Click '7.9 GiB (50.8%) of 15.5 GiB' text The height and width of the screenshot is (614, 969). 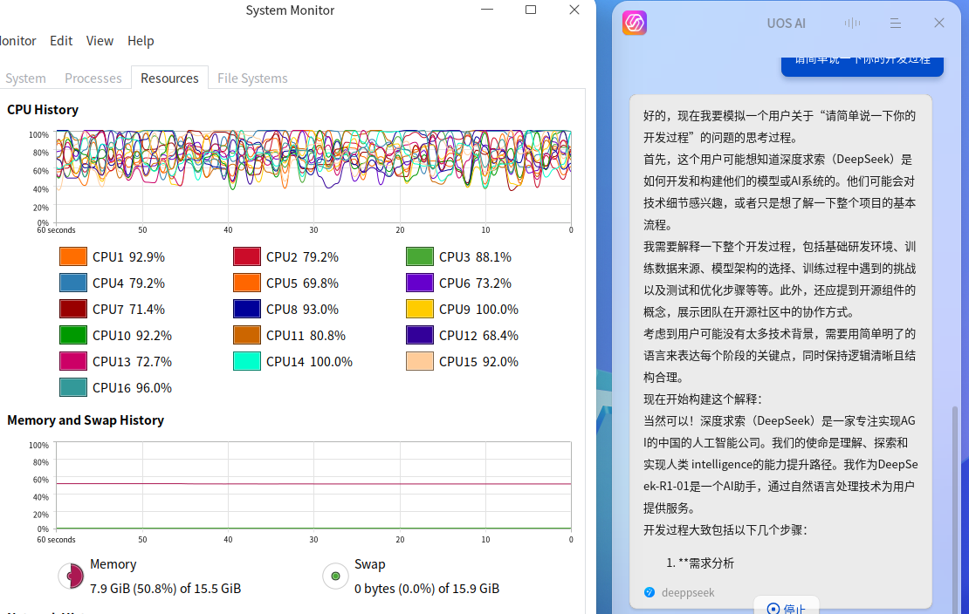pyautogui.click(x=166, y=589)
